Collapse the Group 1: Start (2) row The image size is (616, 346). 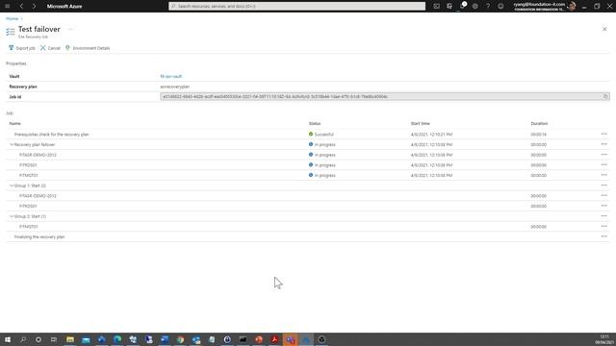[x=12, y=185]
